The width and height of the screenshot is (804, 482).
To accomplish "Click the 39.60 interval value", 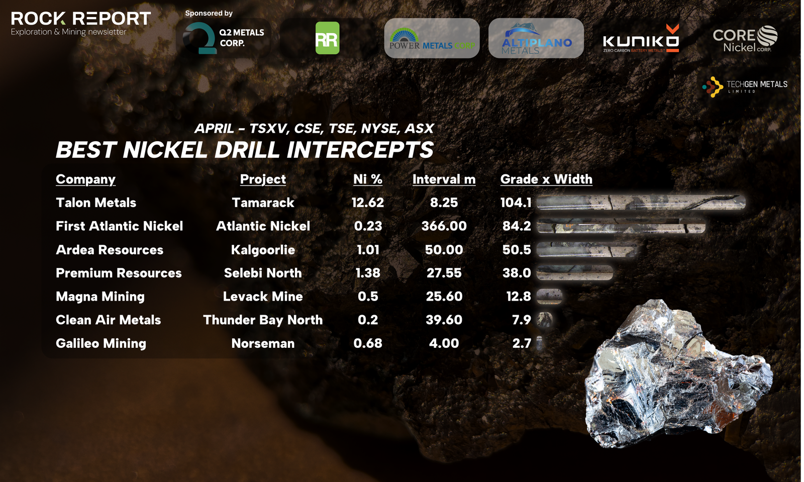I will (444, 320).
